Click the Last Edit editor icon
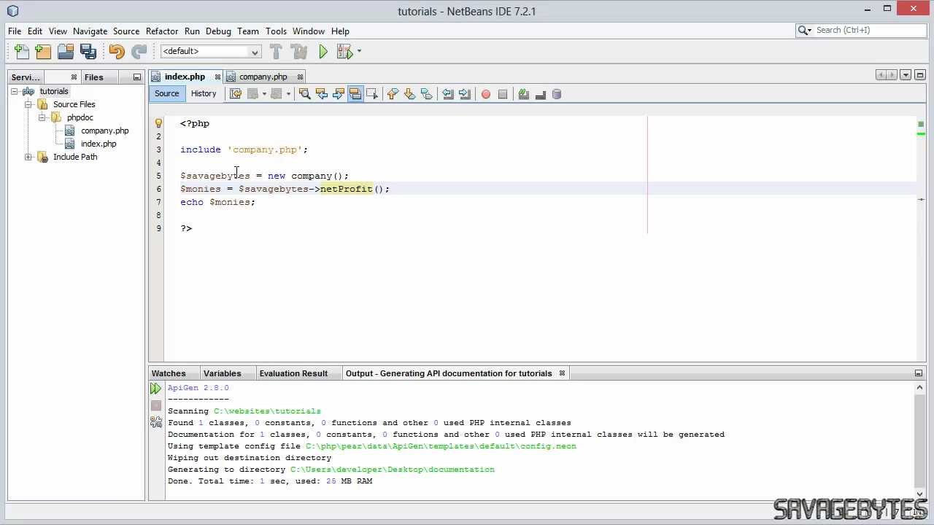 pyautogui.click(x=235, y=94)
